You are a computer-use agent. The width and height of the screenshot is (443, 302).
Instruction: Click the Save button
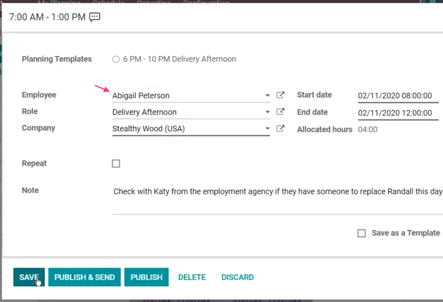click(29, 277)
